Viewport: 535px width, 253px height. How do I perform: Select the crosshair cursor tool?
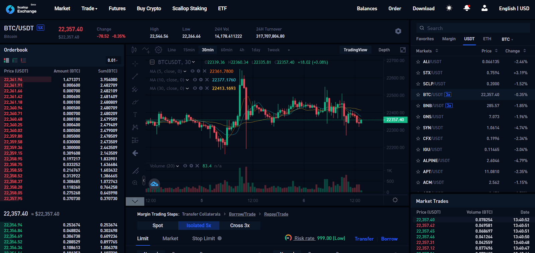click(x=135, y=64)
